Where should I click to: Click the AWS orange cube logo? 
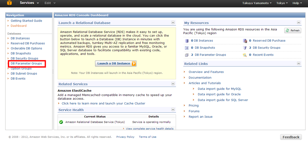[9, 3]
